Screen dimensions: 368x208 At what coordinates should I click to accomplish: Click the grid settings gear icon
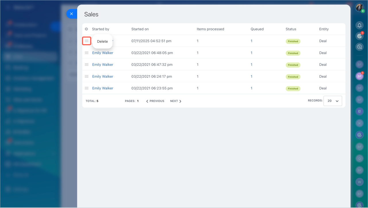(86, 29)
